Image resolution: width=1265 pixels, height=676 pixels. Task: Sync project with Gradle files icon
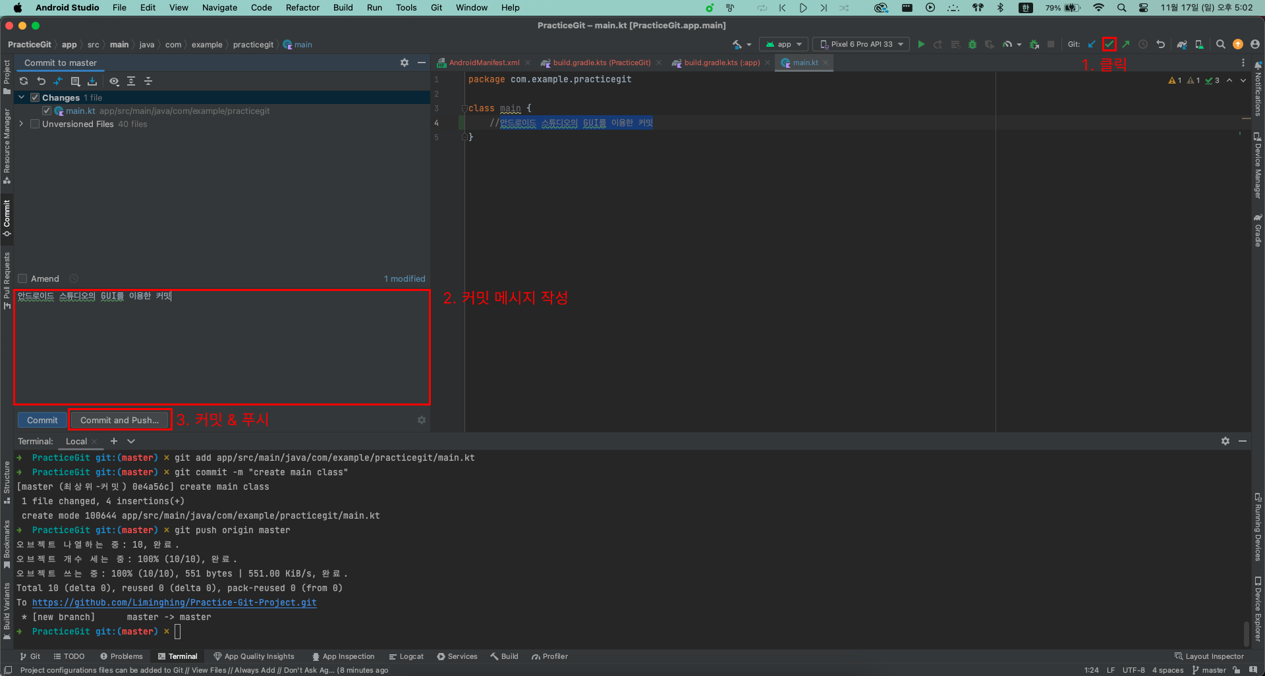(x=1182, y=44)
